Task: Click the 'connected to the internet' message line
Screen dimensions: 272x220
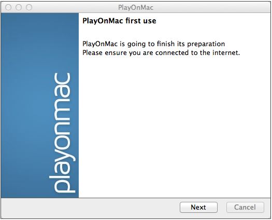Action: point(161,52)
